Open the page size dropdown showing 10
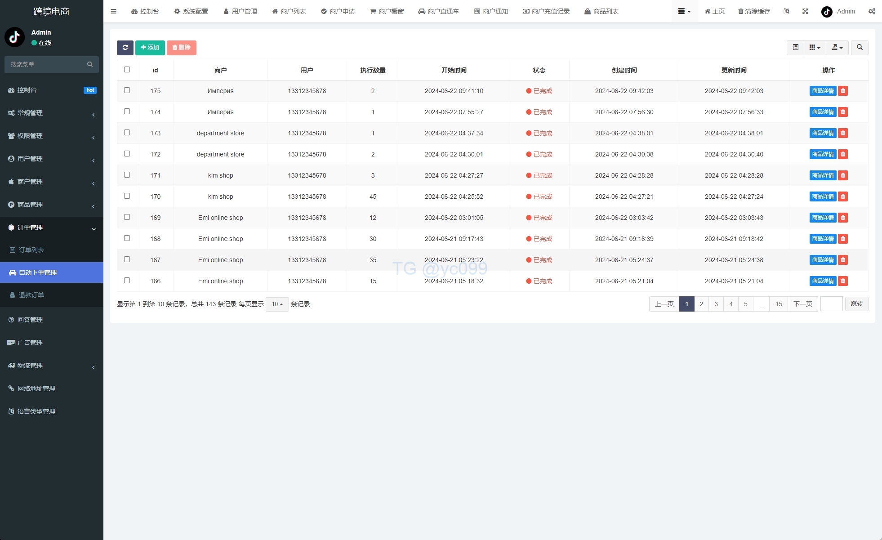The height and width of the screenshot is (540, 882). pyautogui.click(x=277, y=304)
